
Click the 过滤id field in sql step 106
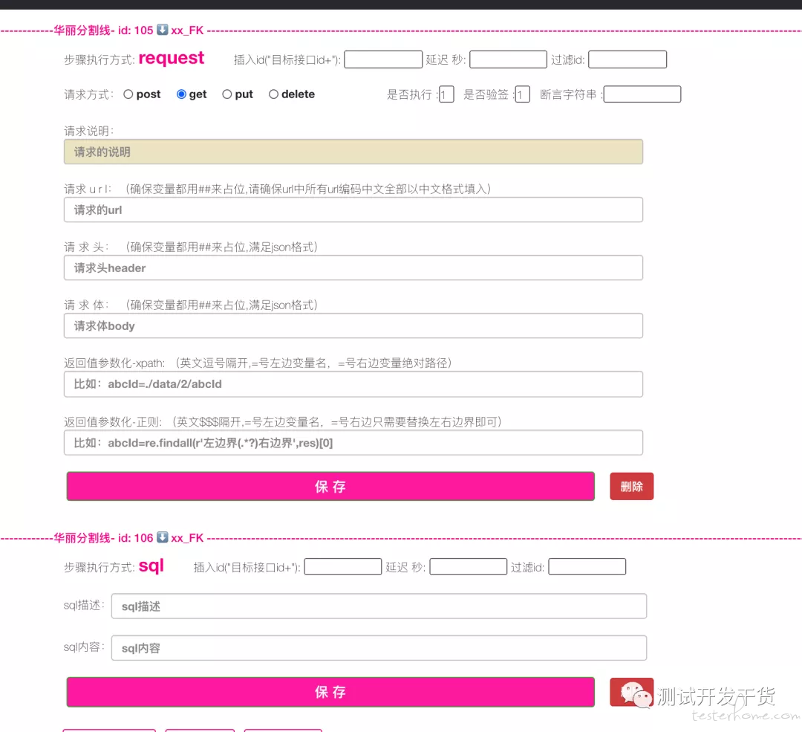(587, 567)
